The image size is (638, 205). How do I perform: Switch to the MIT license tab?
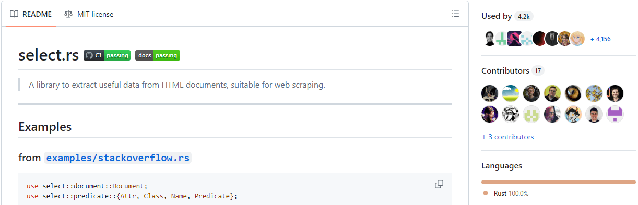pos(89,14)
